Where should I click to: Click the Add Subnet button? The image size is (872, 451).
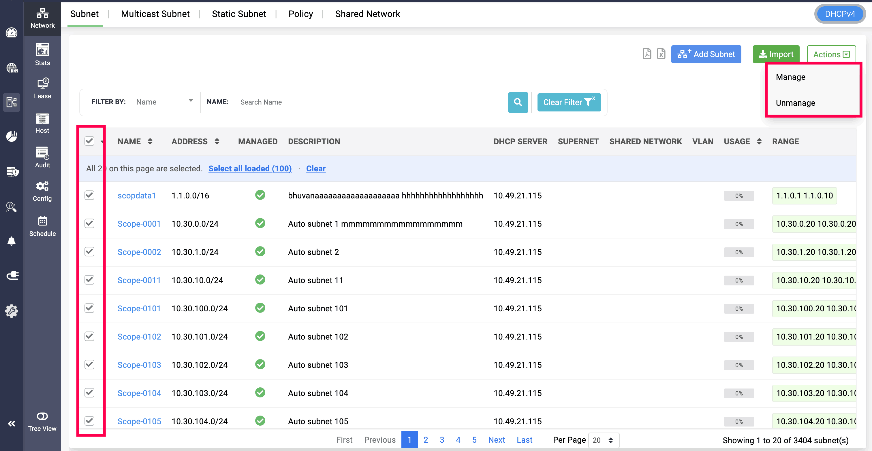[706, 54]
